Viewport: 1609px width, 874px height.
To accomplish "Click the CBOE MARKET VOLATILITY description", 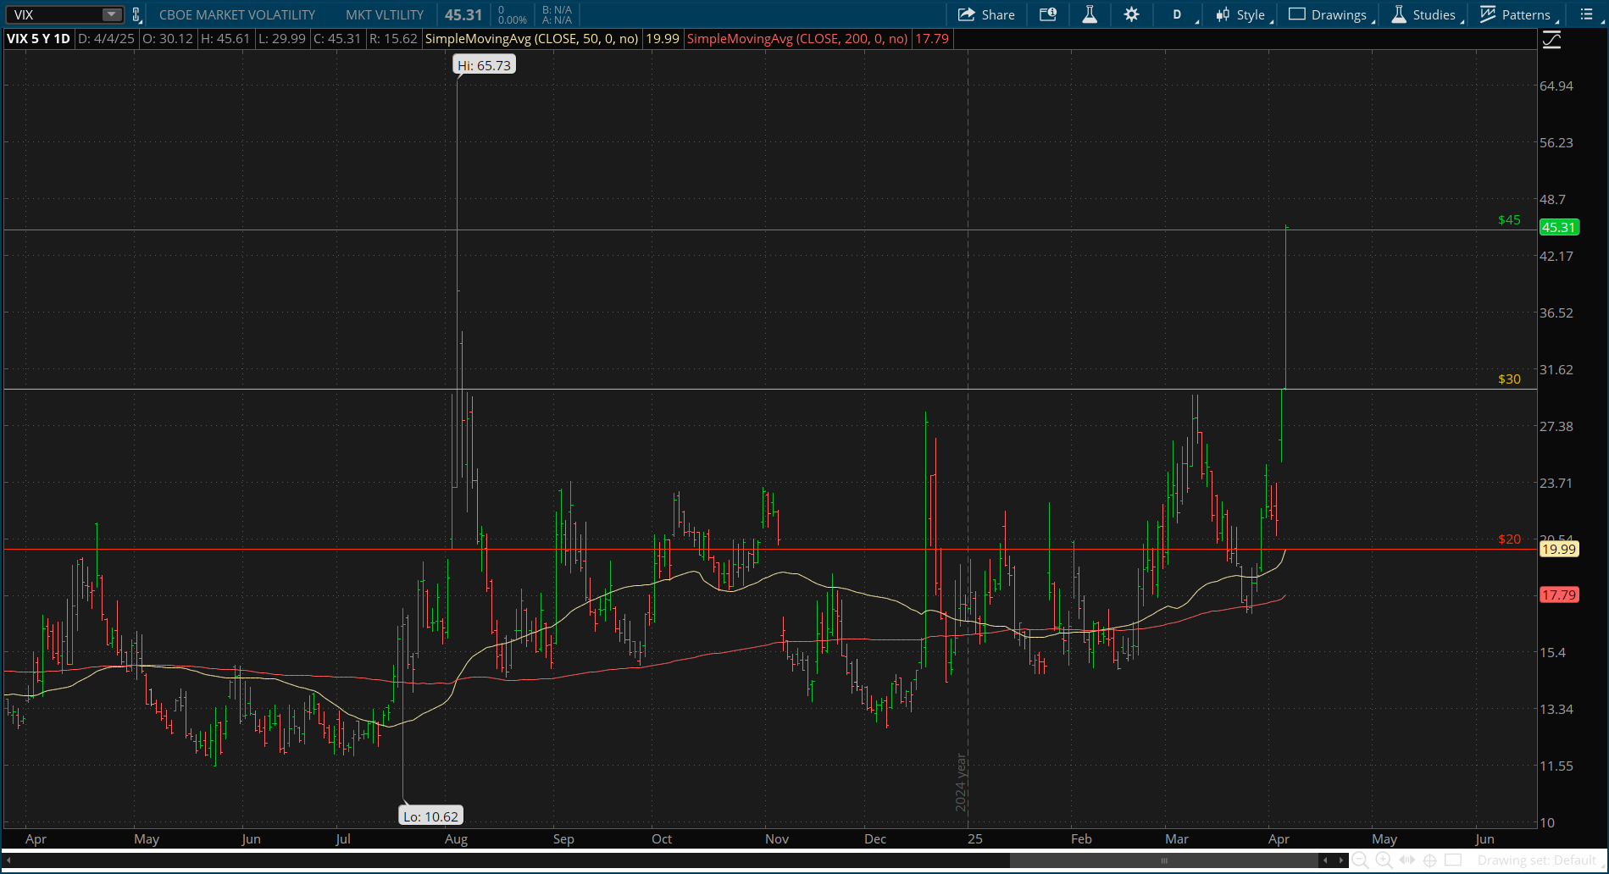I will (x=237, y=14).
